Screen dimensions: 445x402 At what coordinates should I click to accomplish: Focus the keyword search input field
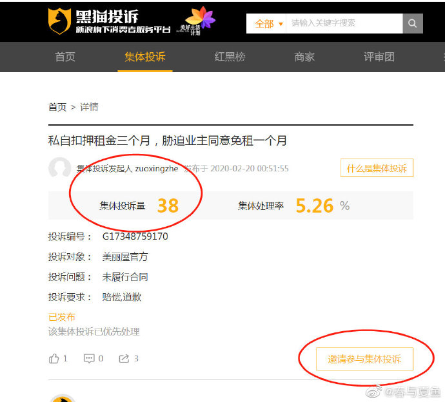pos(344,24)
